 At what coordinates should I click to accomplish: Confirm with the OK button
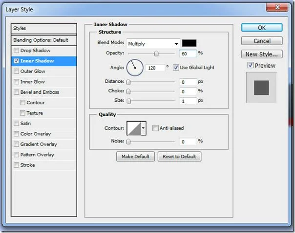262,28
